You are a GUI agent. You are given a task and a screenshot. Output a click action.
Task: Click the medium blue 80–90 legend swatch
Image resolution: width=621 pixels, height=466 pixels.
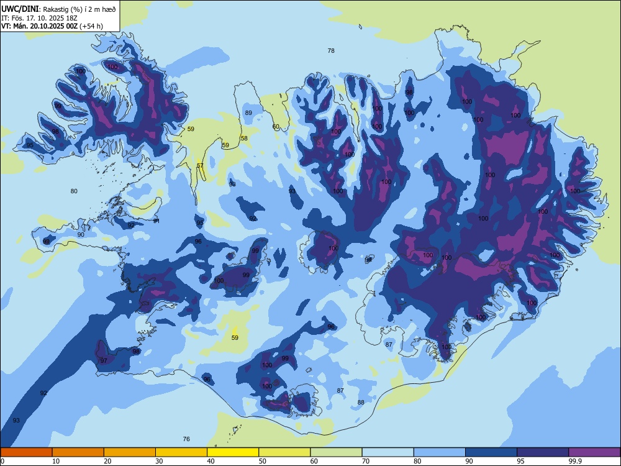coord(440,452)
